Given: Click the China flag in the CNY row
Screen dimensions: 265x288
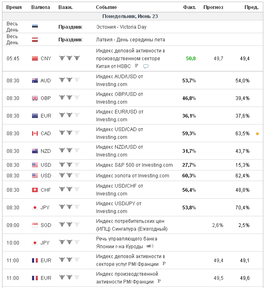Looking at the screenshot, I should (x=35, y=59).
